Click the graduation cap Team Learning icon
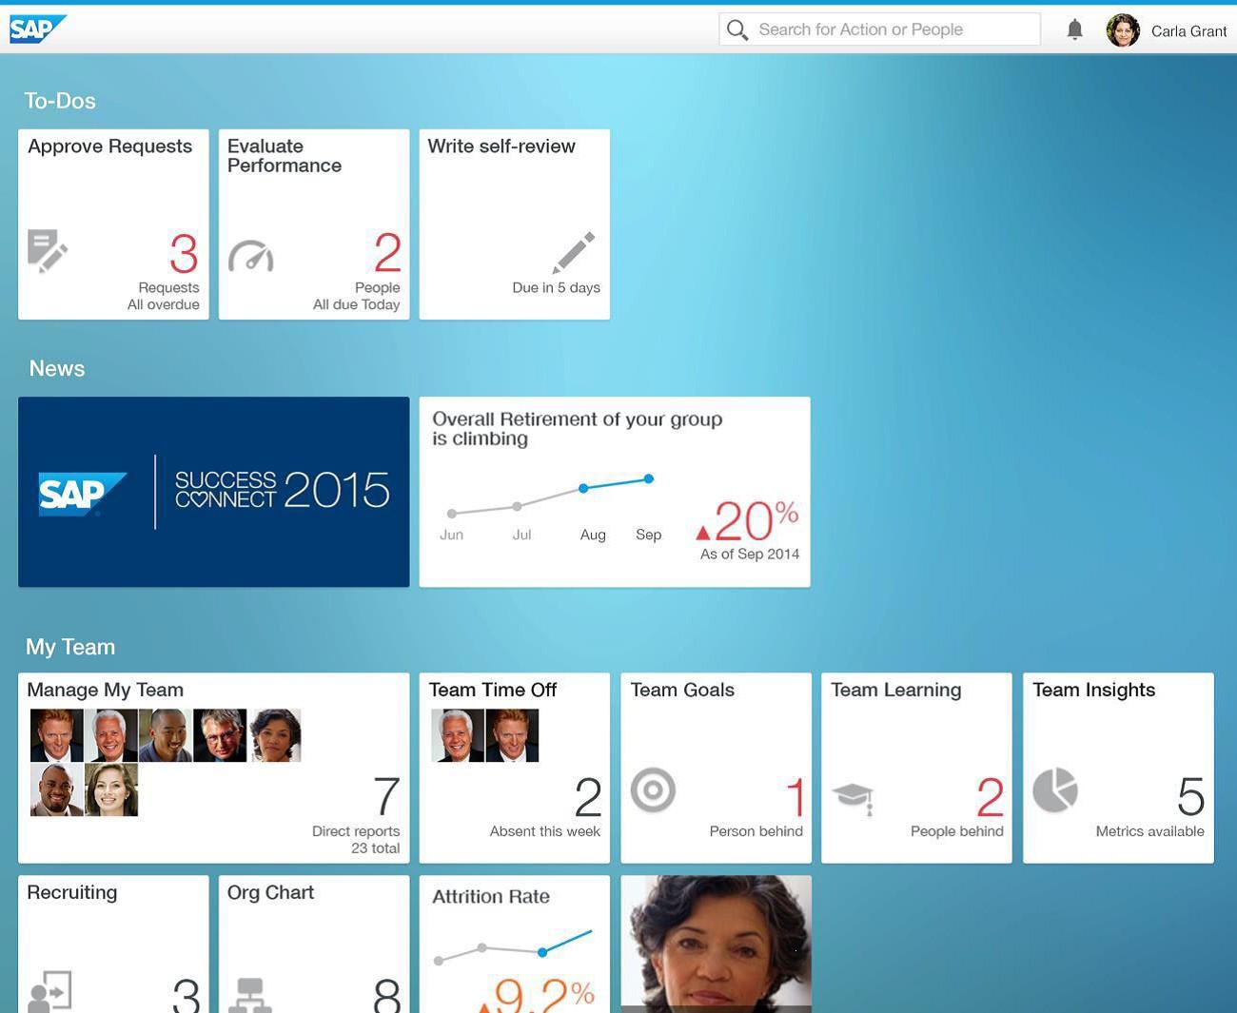Viewport: 1237px width, 1013px height. [x=853, y=796]
